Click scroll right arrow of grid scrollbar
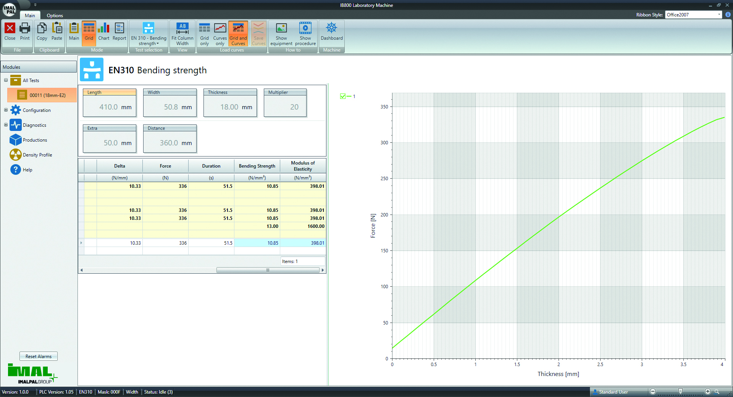This screenshot has height=397, width=733. [323, 270]
